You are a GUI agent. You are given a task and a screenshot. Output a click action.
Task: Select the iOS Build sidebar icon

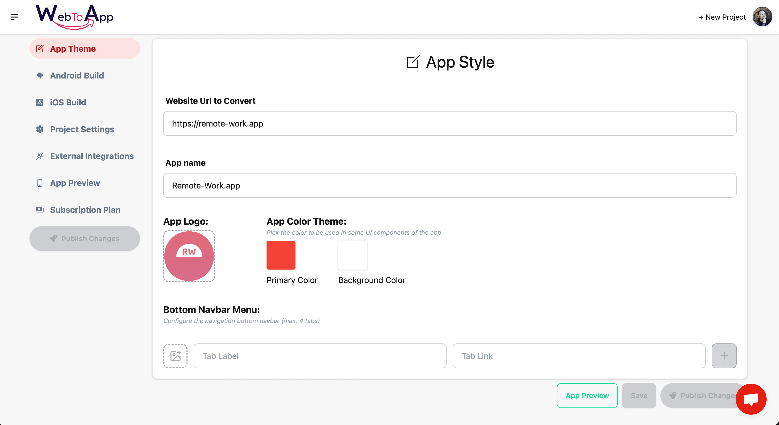point(40,102)
